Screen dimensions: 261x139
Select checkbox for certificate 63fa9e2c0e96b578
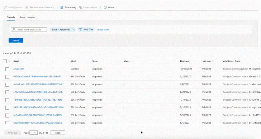pos(7,77)
